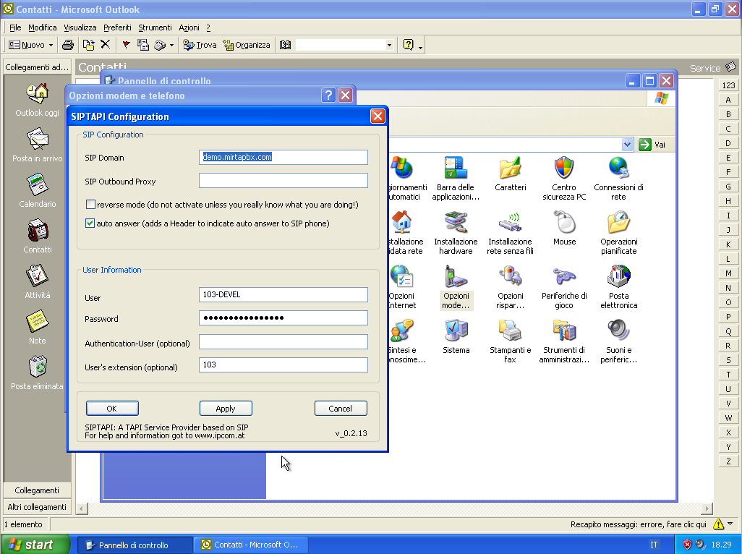Screen dimensions: 742x554
Task: Click the User's extension field
Action: (x=283, y=365)
